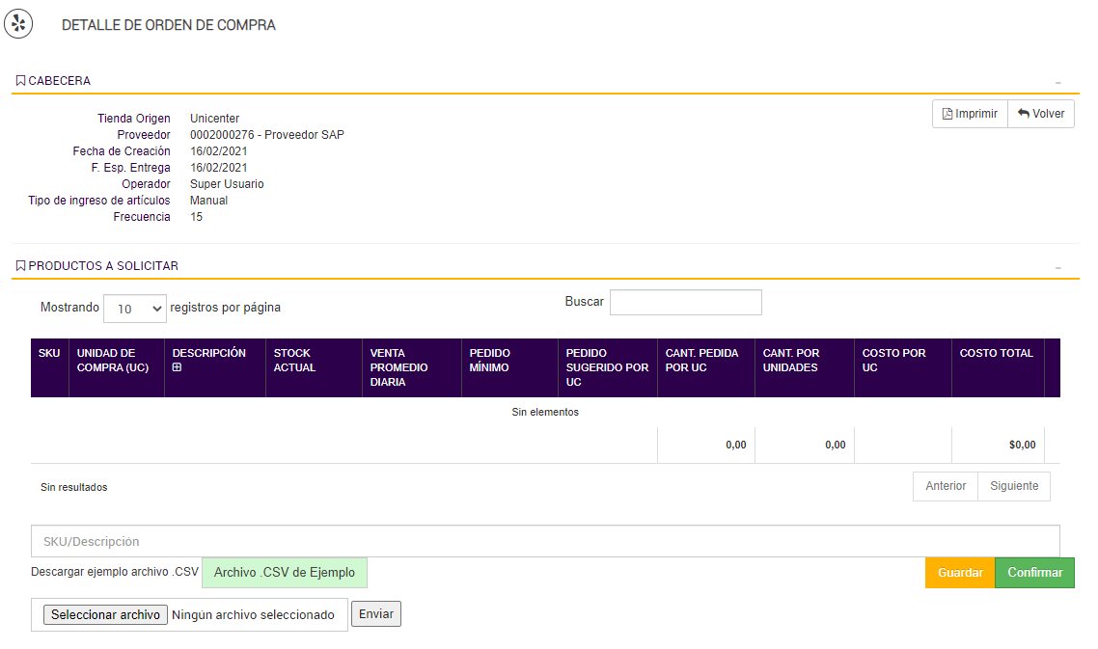The image size is (1098, 649).
Task: Download the Archivo .CSV de Ejemplo
Action: point(285,573)
